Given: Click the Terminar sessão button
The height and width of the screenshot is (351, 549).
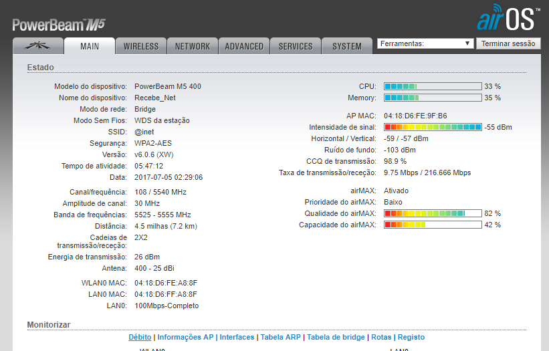Looking at the screenshot, I should pos(508,43).
